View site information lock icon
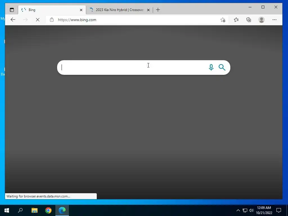The width and height of the screenshot is (288, 216). [x=52, y=20]
